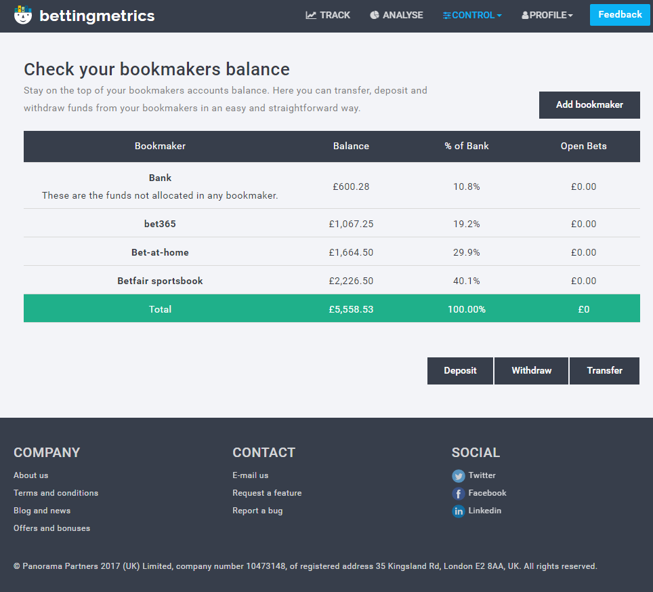Click the Track chart icon
Viewport: 653px width, 592px height.
coord(311,16)
